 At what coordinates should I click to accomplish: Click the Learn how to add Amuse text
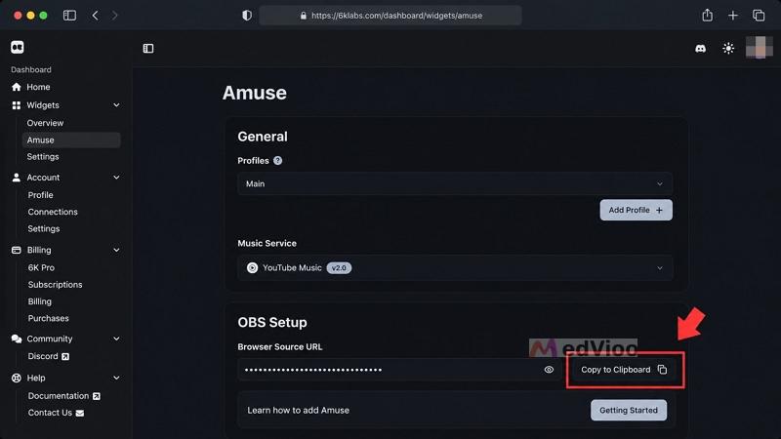[x=299, y=410]
